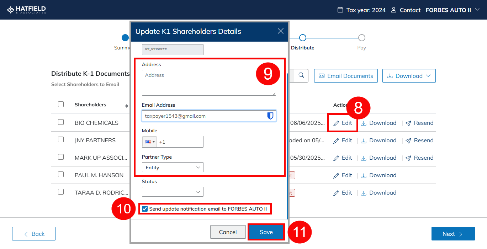Screen dimensions: 487x249
Task: Click Edit pencil for JNY PARTNERS
Action: click(343, 141)
